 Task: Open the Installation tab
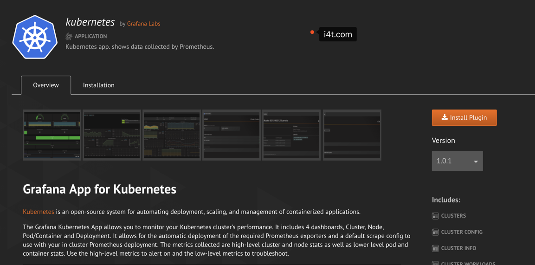click(98, 85)
